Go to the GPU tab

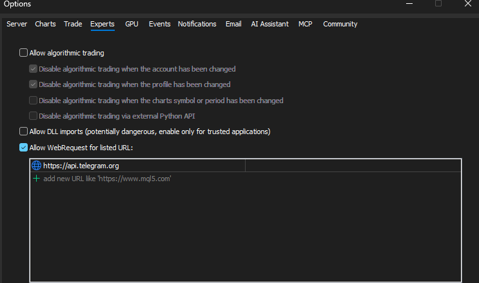pos(132,24)
